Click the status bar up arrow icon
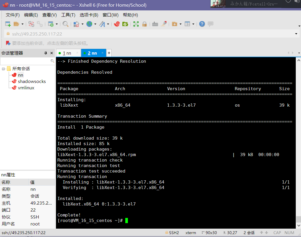The image size is (301, 237). coord(261,233)
